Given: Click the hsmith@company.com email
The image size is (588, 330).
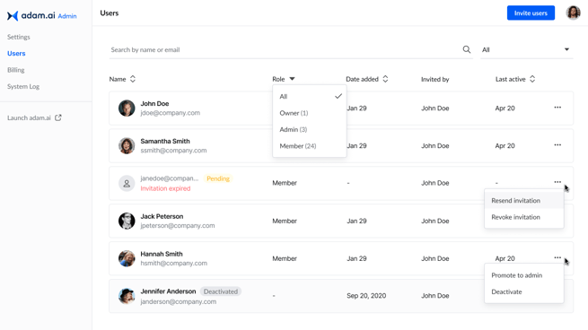Looking at the screenshot, I should pyautogui.click(x=173, y=263).
